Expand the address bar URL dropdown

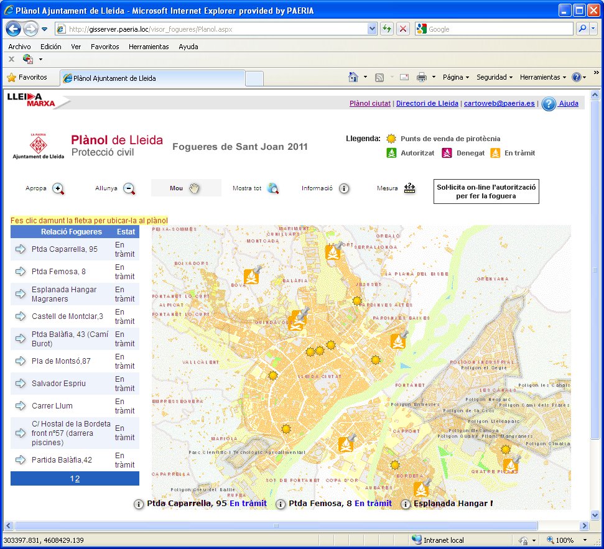[x=372, y=29]
